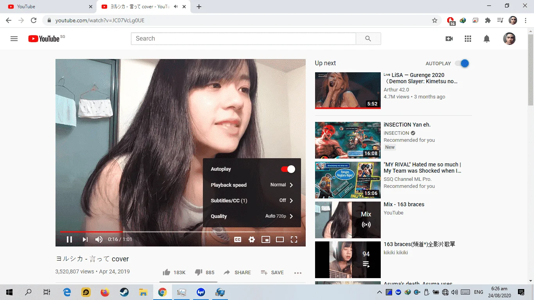Launch Steam from the taskbar
This screenshot has width=534, height=300.
(124, 292)
